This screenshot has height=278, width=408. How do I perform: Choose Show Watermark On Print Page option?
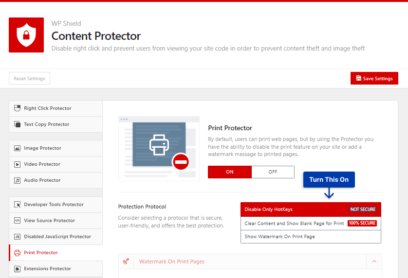[311, 237]
